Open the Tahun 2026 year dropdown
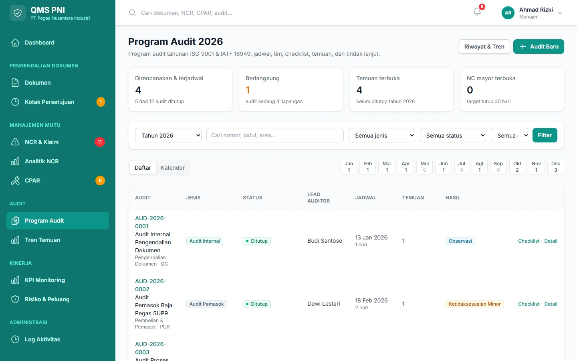The width and height of the screenshot is (577, 361). [168, 135]
